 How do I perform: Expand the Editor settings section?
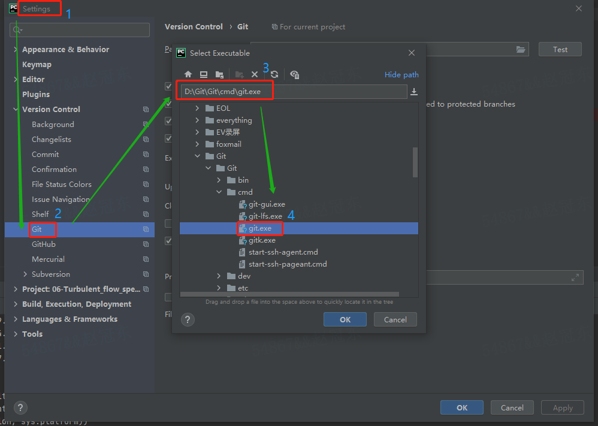point(15,79)
